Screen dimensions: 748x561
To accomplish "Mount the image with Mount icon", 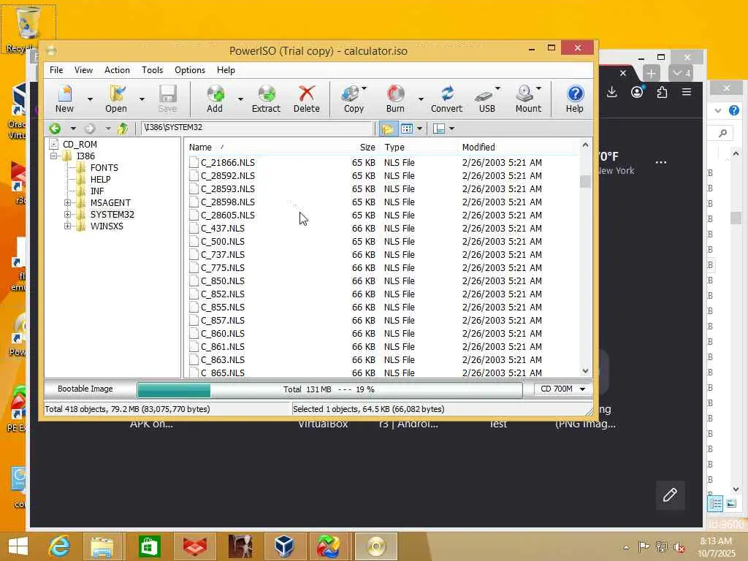I will point(528,99).
